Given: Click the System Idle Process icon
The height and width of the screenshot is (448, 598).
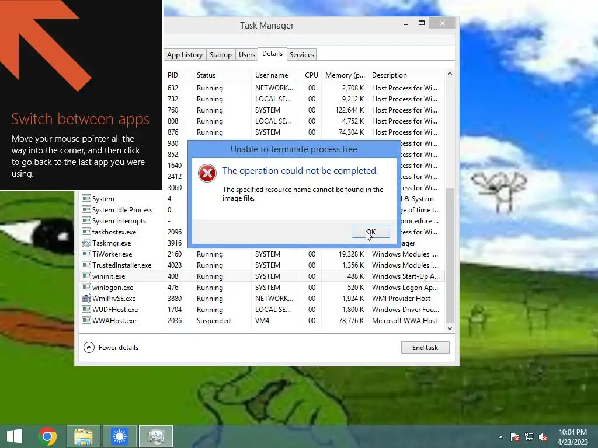Looking at the screenshot, I should pos(86,209).
